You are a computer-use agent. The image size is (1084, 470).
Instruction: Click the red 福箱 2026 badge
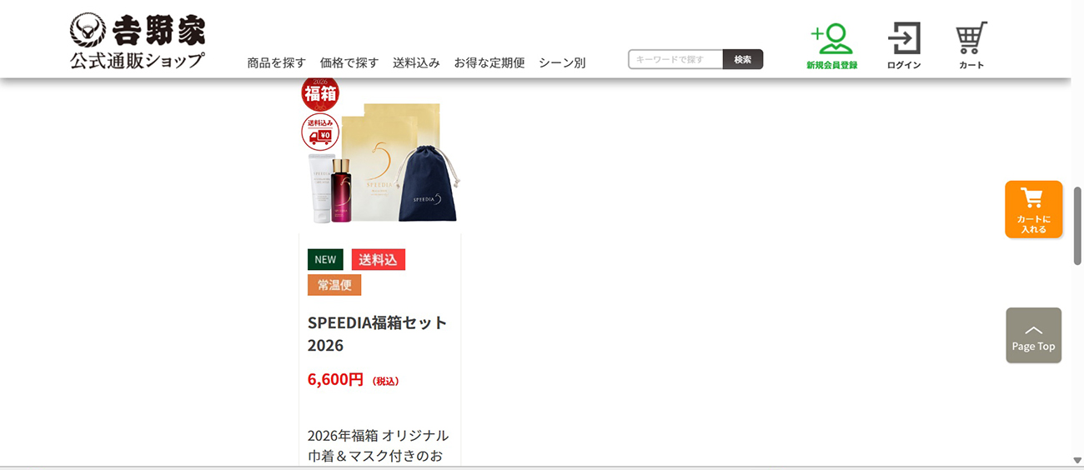click(320, 92)
